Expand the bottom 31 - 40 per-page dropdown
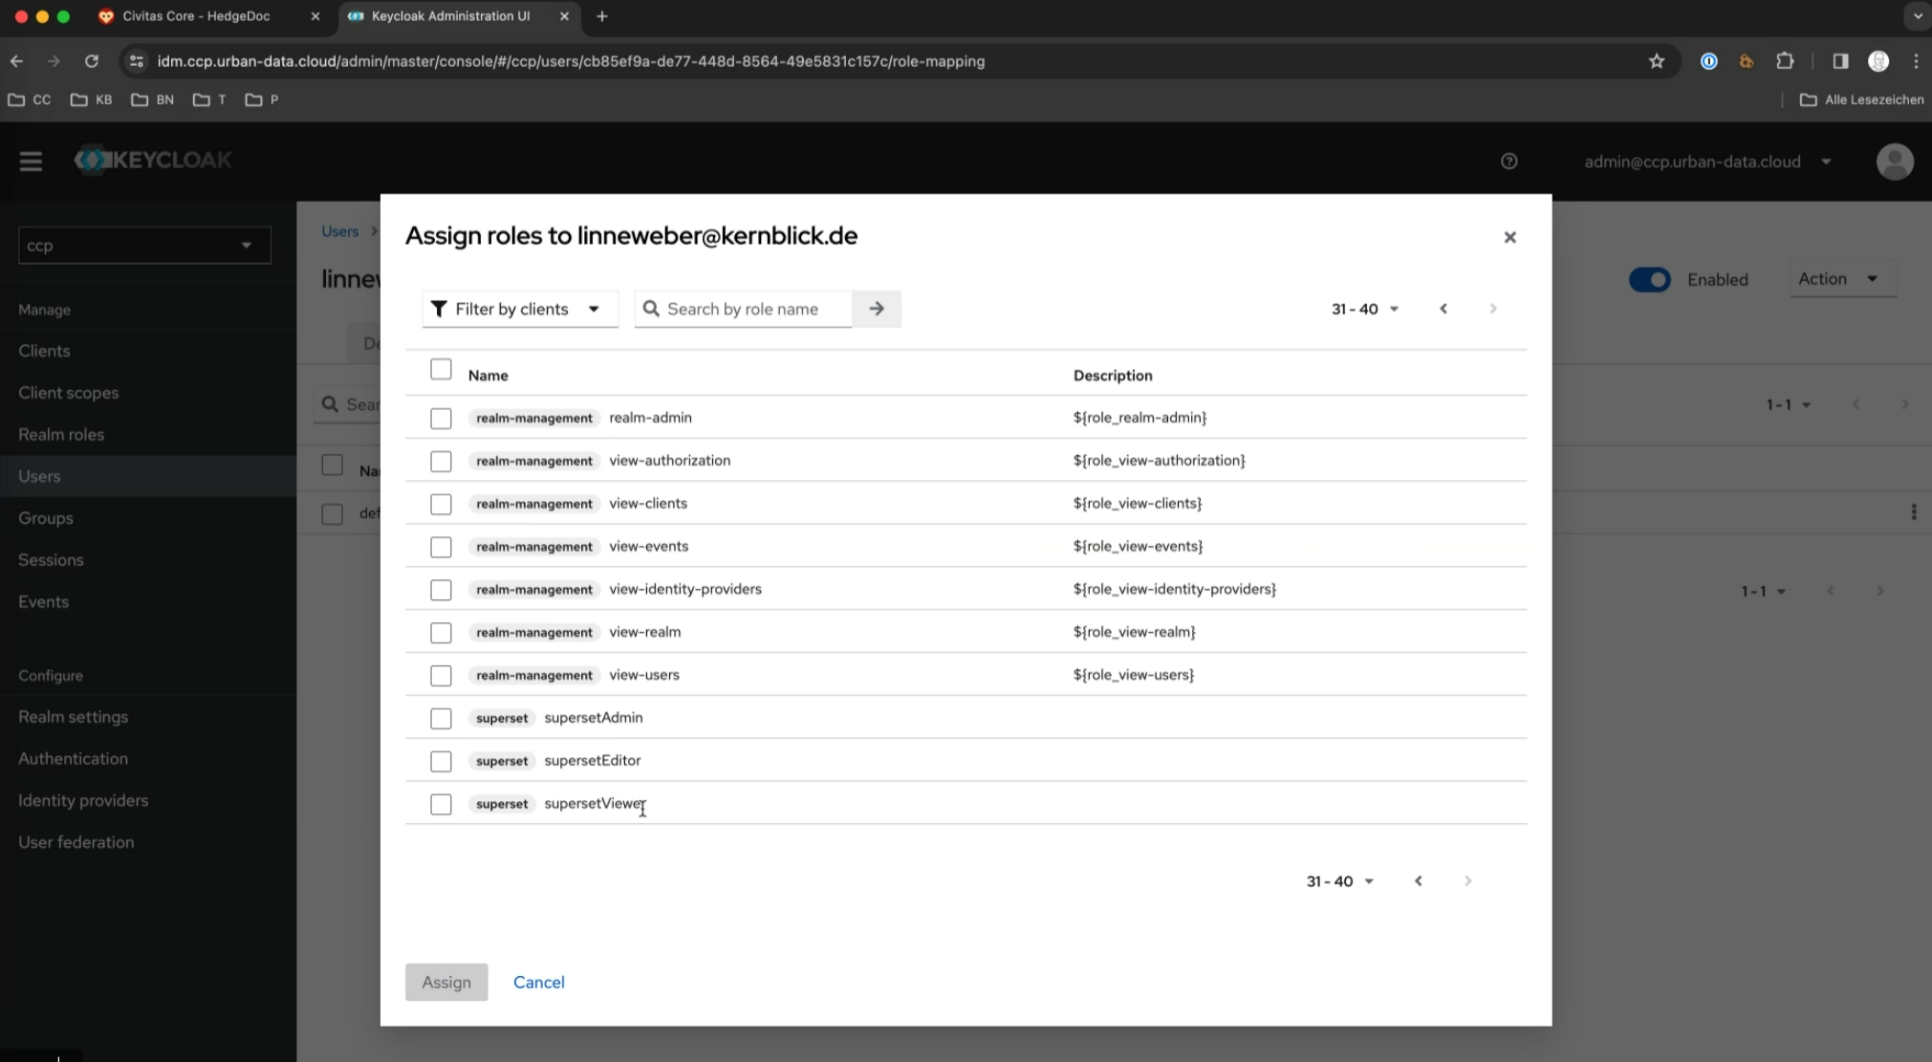 [x=1340, y=881]
